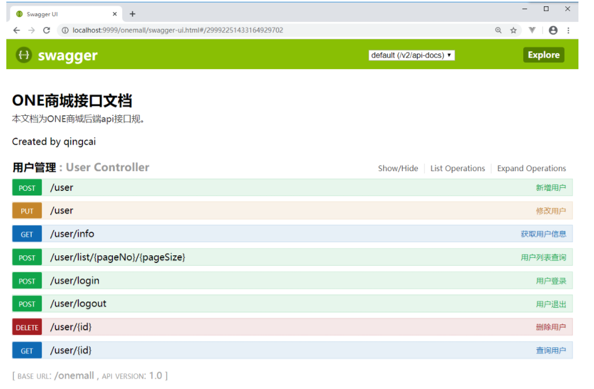This screenshot has width=594, height=389.
Task: Click POST badge for /user/logout
Action: pos(27,304)
